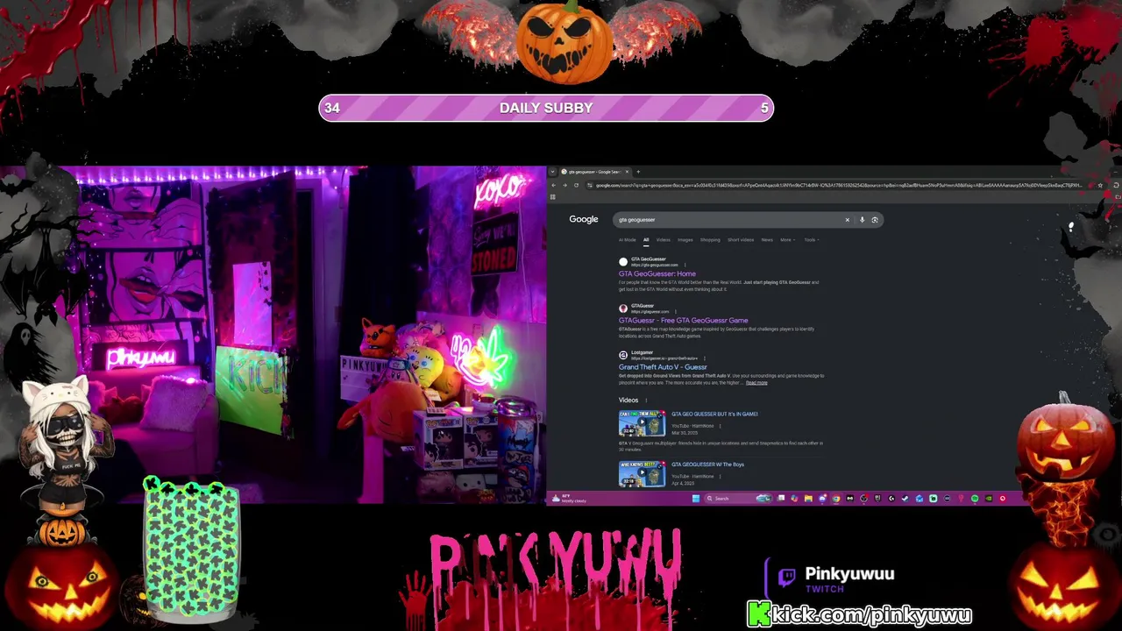Image resolution: width=1122 pixels, height=631 pixels.
Task: Open options for the Videos section
Action: pos(646,401)
